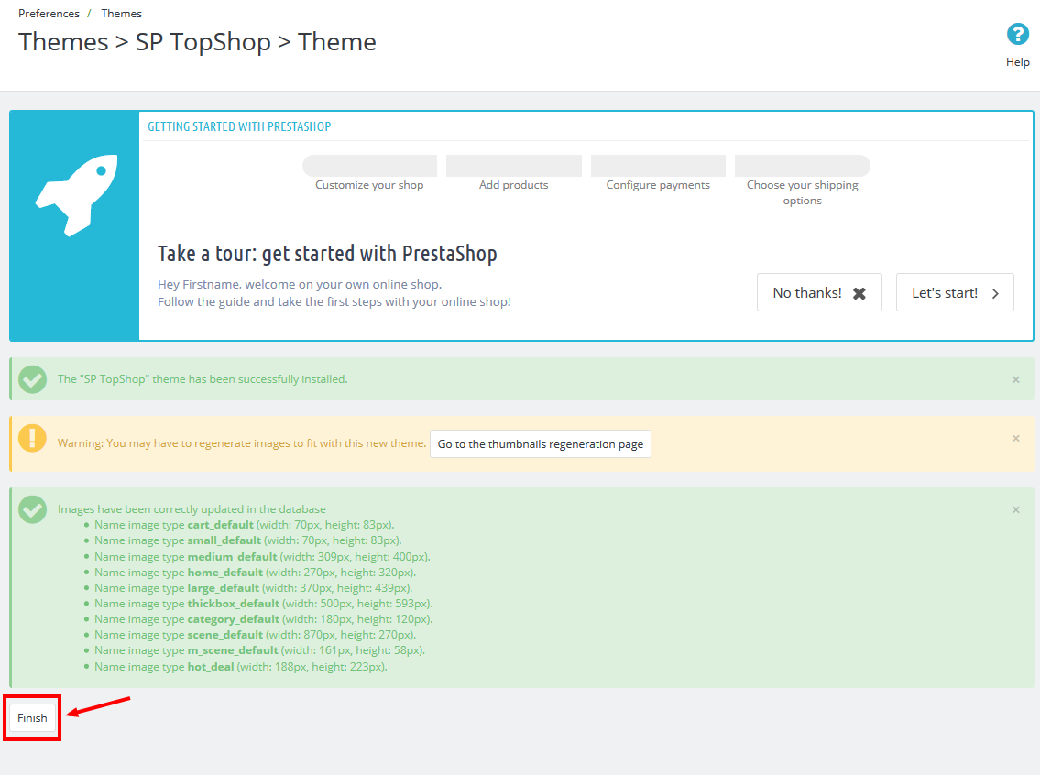This screenshot has width=1040, height=775.
Task: Click the medium_default image type entry
Action: [262, 557]
